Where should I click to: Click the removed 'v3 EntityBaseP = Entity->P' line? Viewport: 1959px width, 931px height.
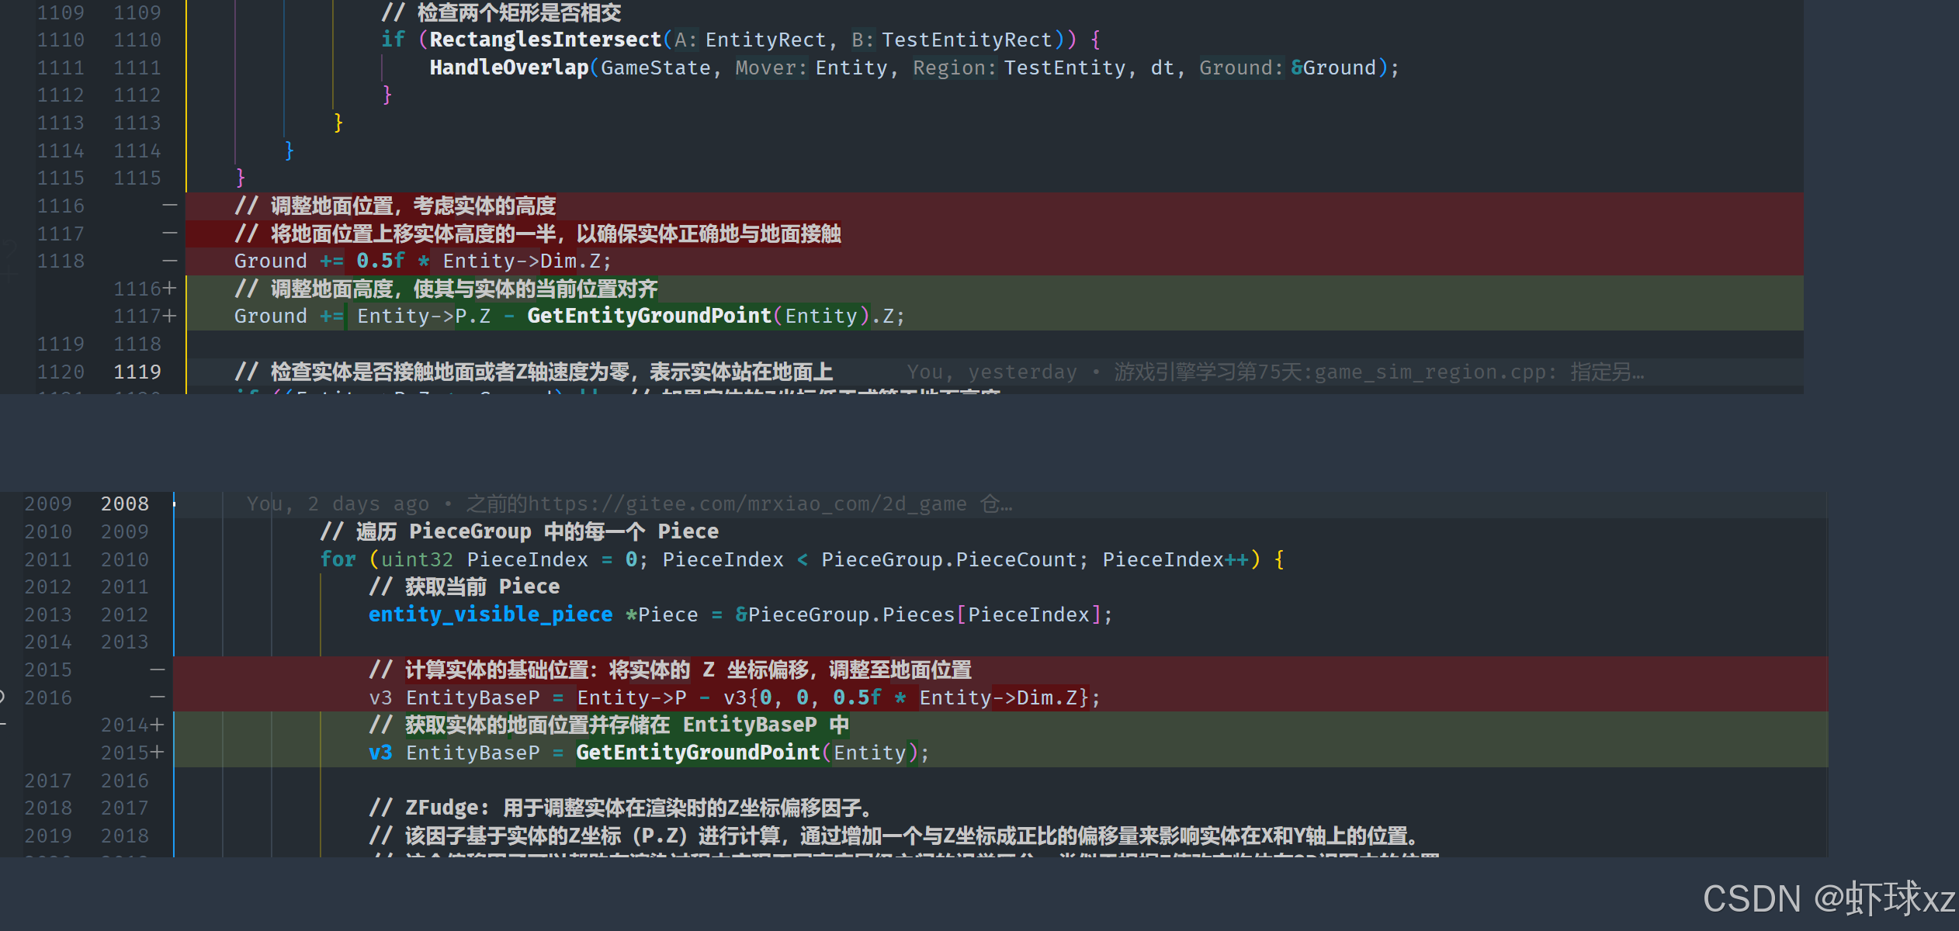tap(734, 697)
